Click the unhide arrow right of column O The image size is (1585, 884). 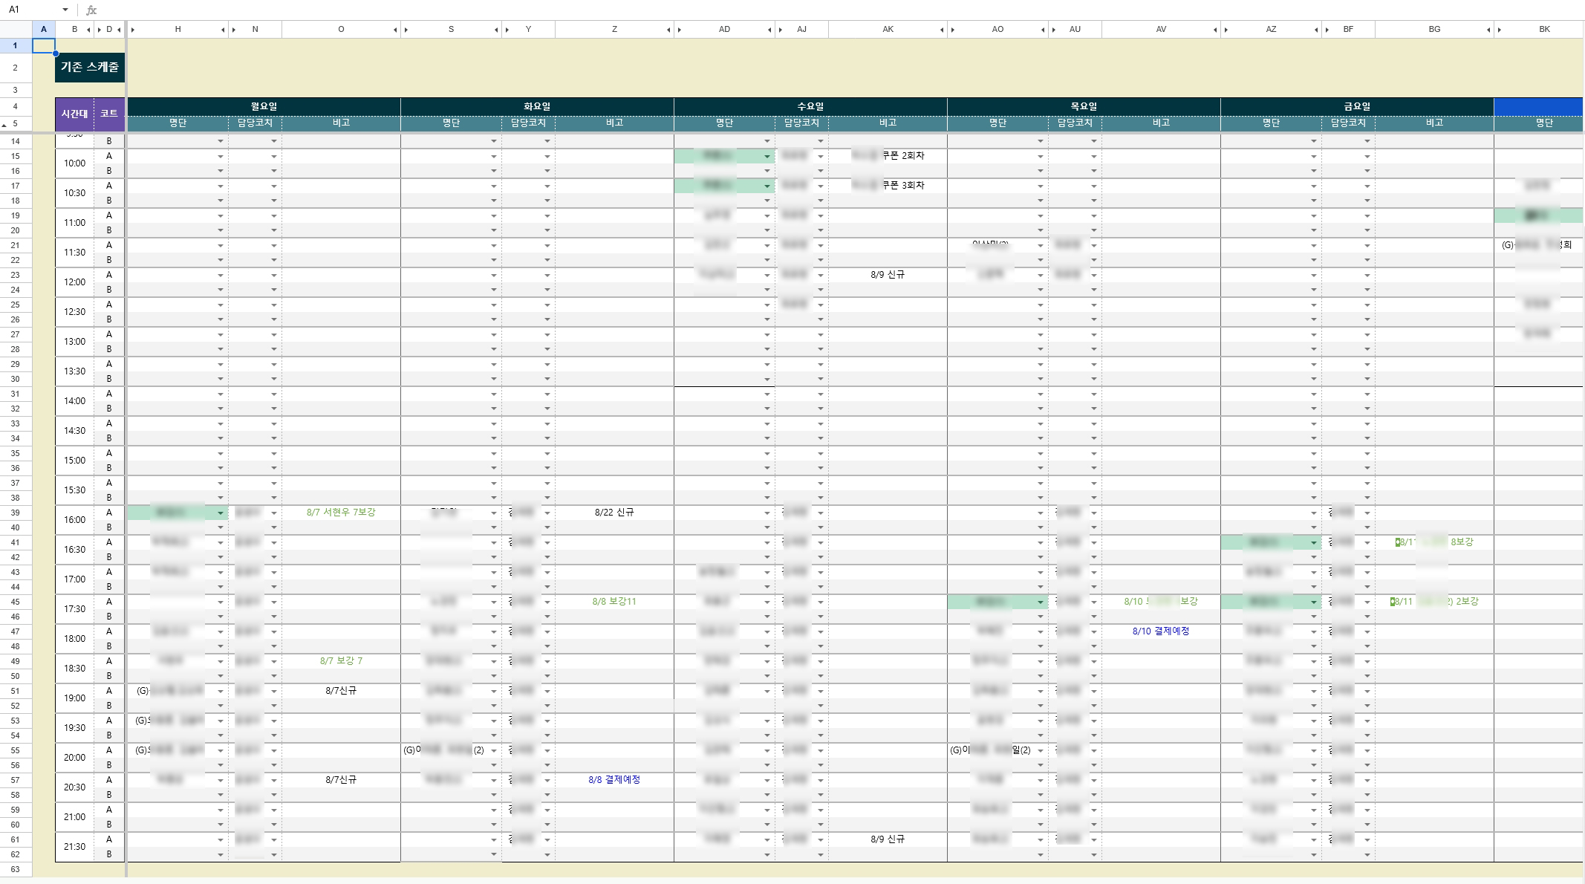pos(395,30)
